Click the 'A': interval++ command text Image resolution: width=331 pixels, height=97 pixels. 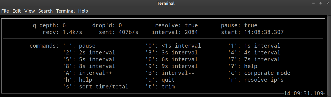point(87,73)
